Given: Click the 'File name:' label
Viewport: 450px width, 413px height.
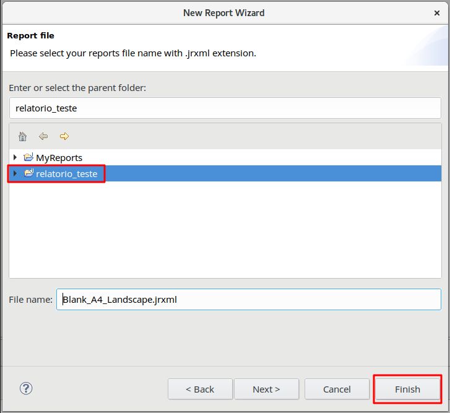Looking at the screenshot, I should pyautogui.click(x=30, y=300).
